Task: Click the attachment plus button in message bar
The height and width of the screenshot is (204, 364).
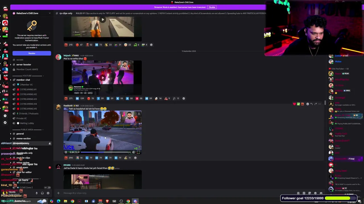Action: tap(58, 193)
